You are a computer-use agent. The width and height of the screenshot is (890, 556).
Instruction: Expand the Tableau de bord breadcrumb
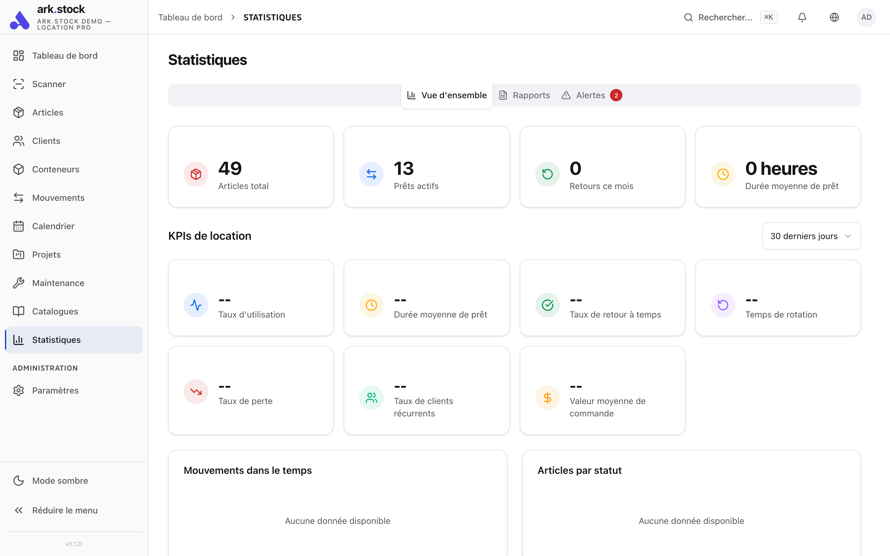click(190, 17)
